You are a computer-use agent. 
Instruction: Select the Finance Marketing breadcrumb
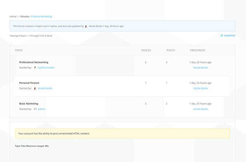click(x=42, y=17)
